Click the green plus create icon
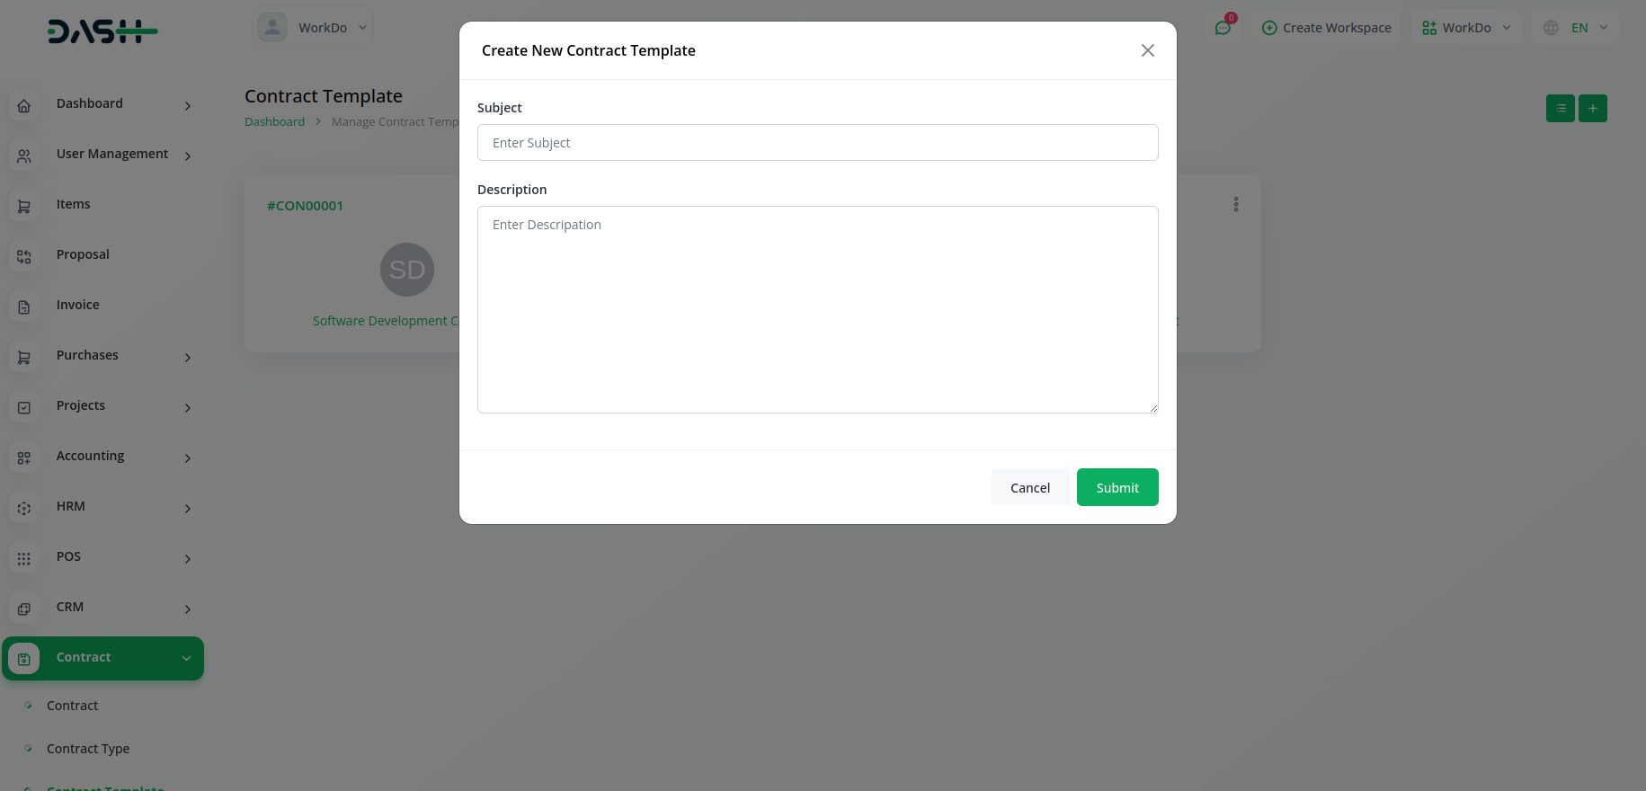Image resolution: width=1646 pixels, height=791 pixels. tap(1592, 109)
